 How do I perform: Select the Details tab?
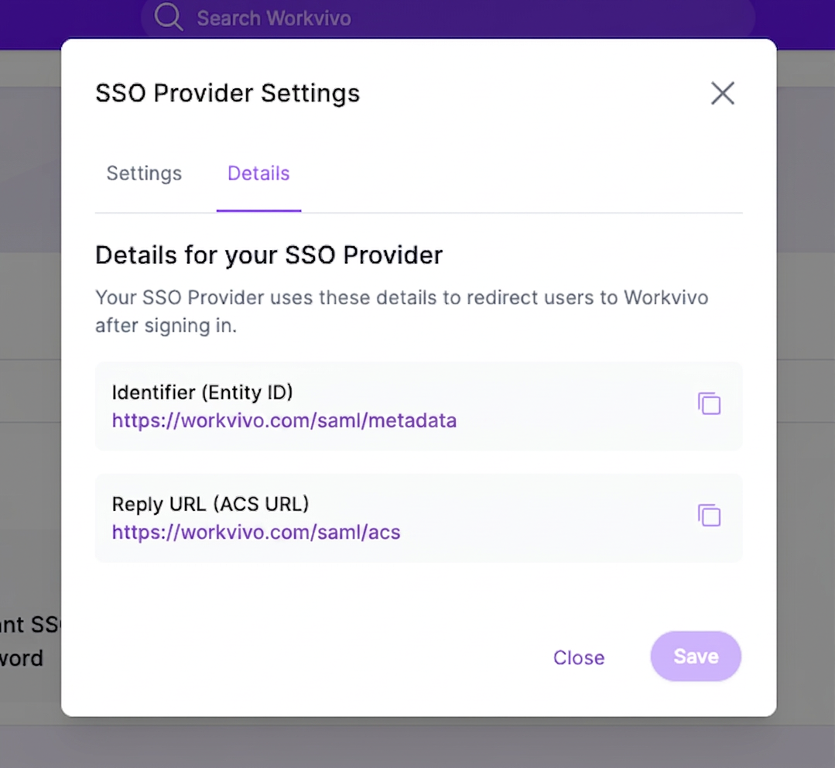[x=258, y=173]
